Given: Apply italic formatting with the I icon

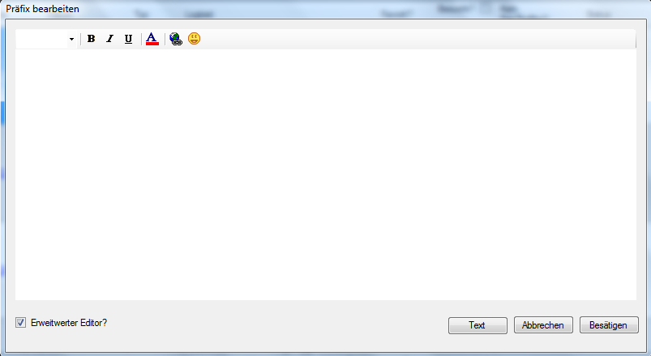Looking at the screenshot, I should point(109,39).
